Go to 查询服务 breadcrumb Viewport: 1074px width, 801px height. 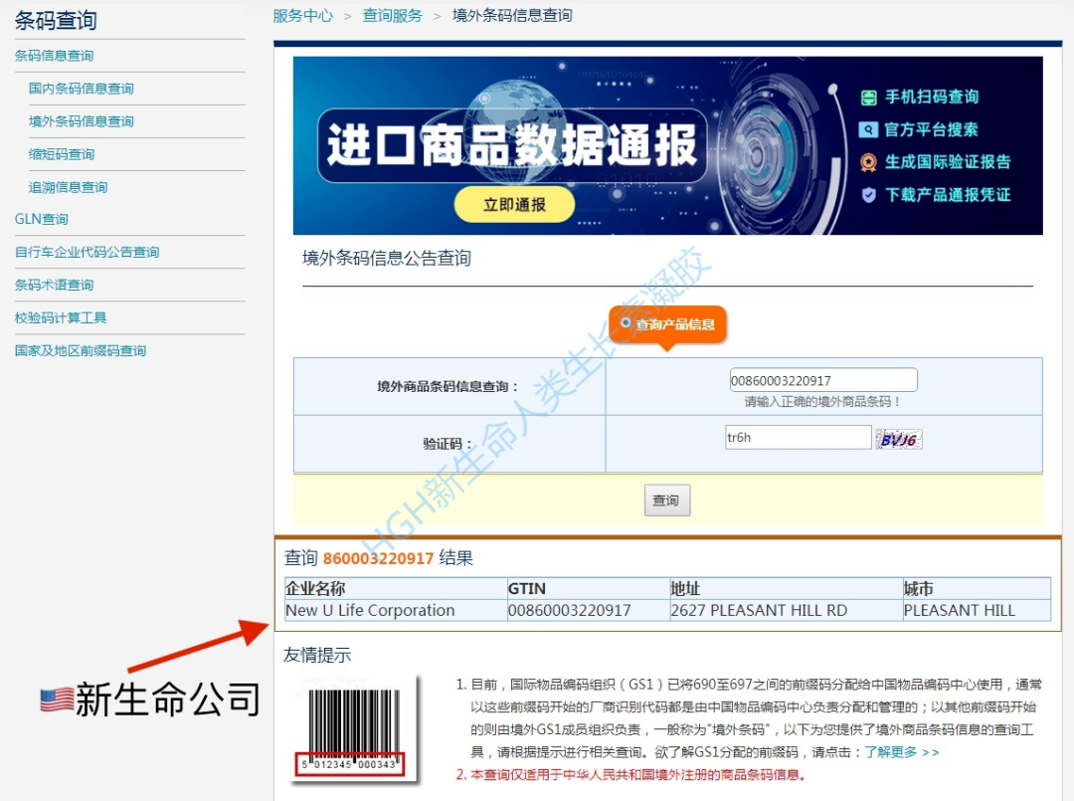(393, 16)
